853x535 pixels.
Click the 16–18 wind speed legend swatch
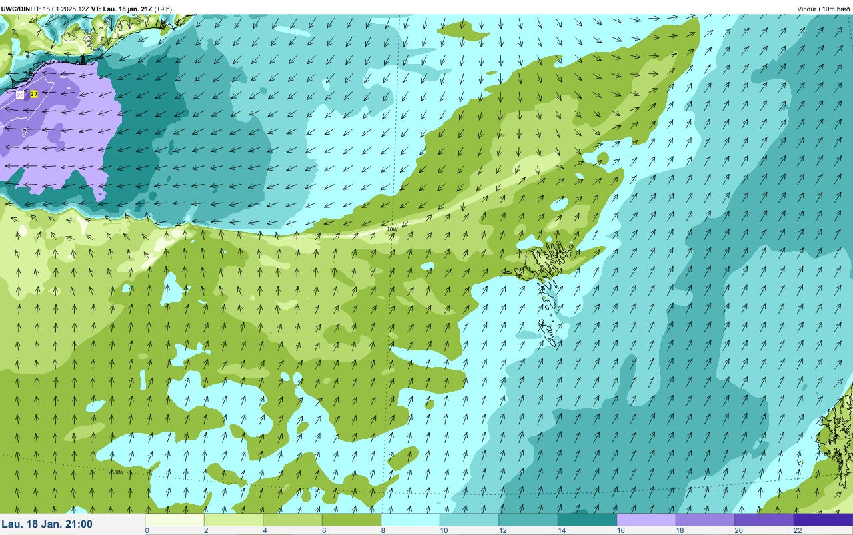[x=646, y=520]
